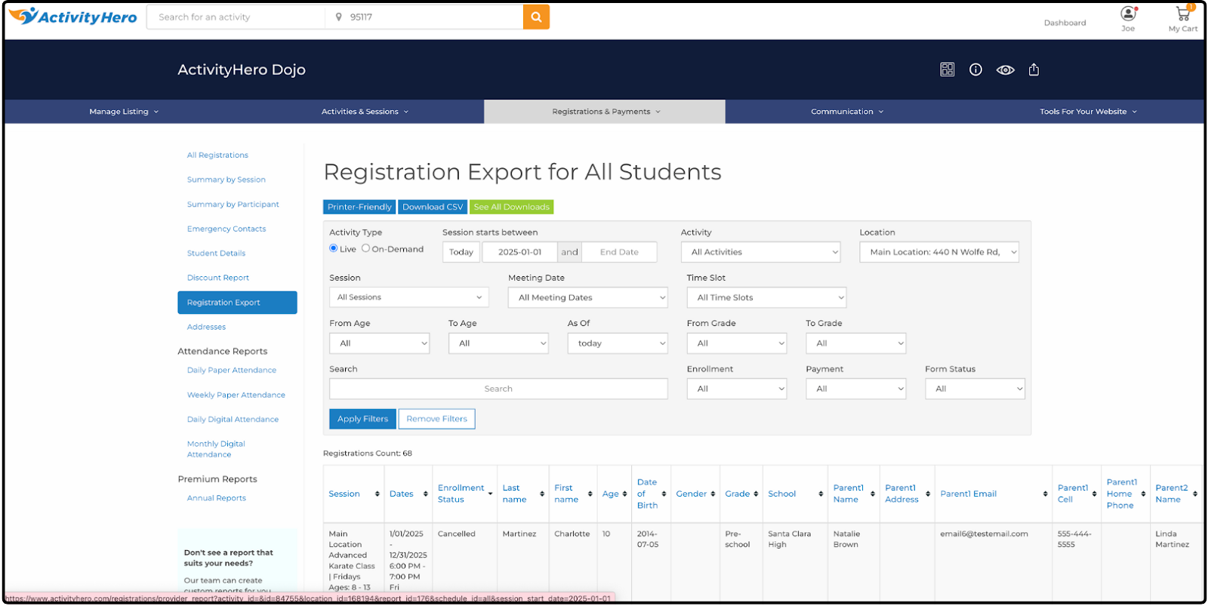The height and width of the screenshot is (606, 1208).
Task: Open the Manage Listing menu
Action: 124,112
